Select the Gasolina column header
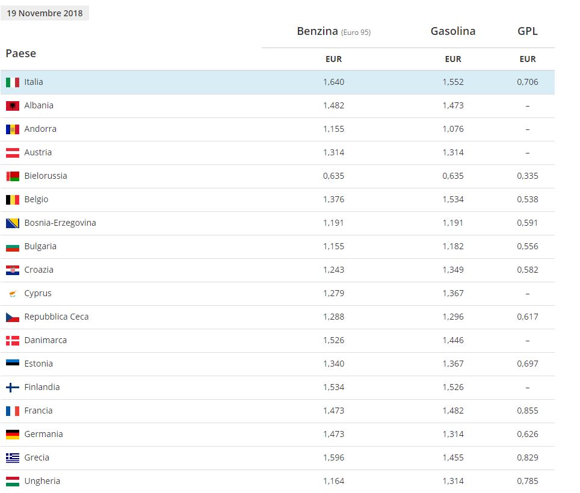Image resolution: width=580 pixels, height=493 pixels. [x=452, y=31]
